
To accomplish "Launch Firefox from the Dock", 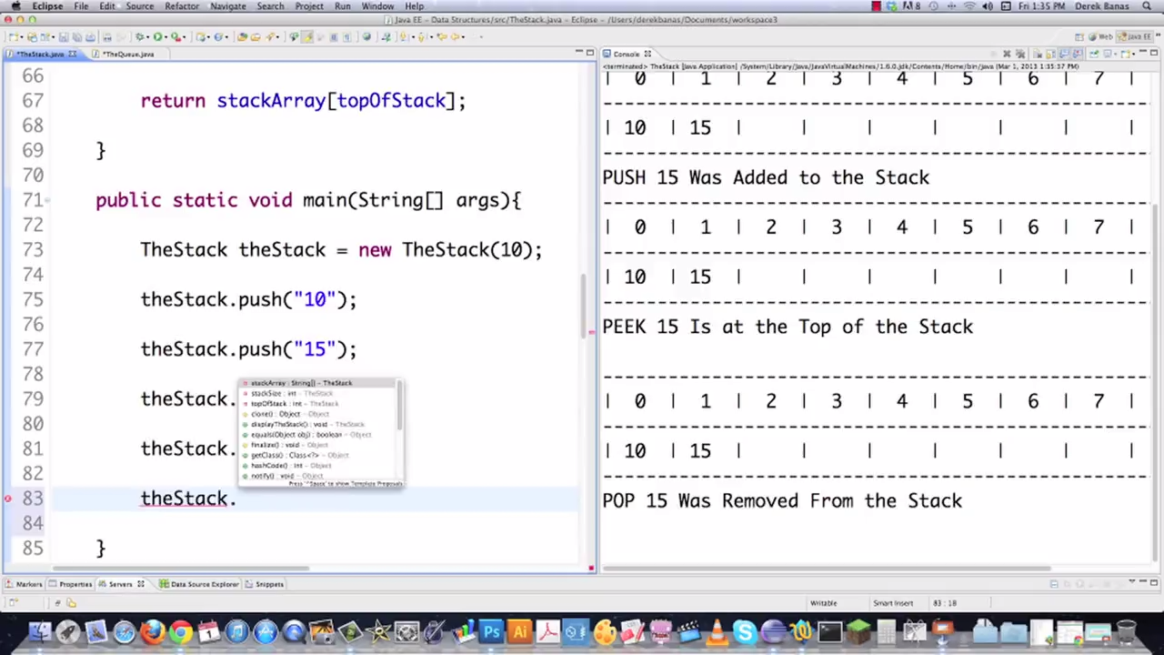I will click(x=153, y=631).
